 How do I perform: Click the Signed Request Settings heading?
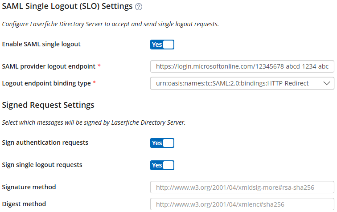pos(48,105)
